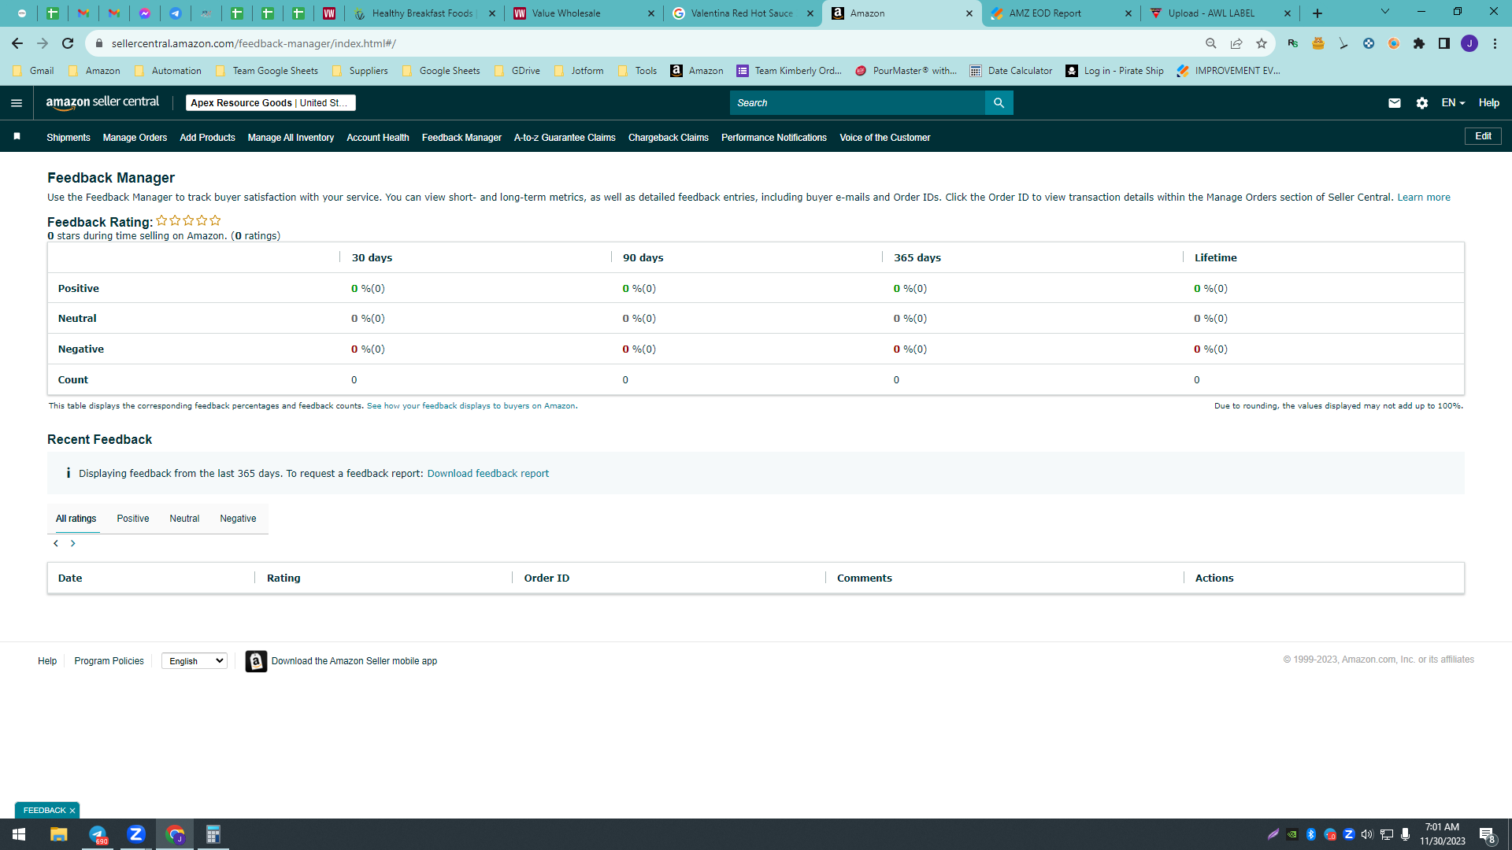Click the browser back arrow

pyautogui.click(x=17, y=43)
